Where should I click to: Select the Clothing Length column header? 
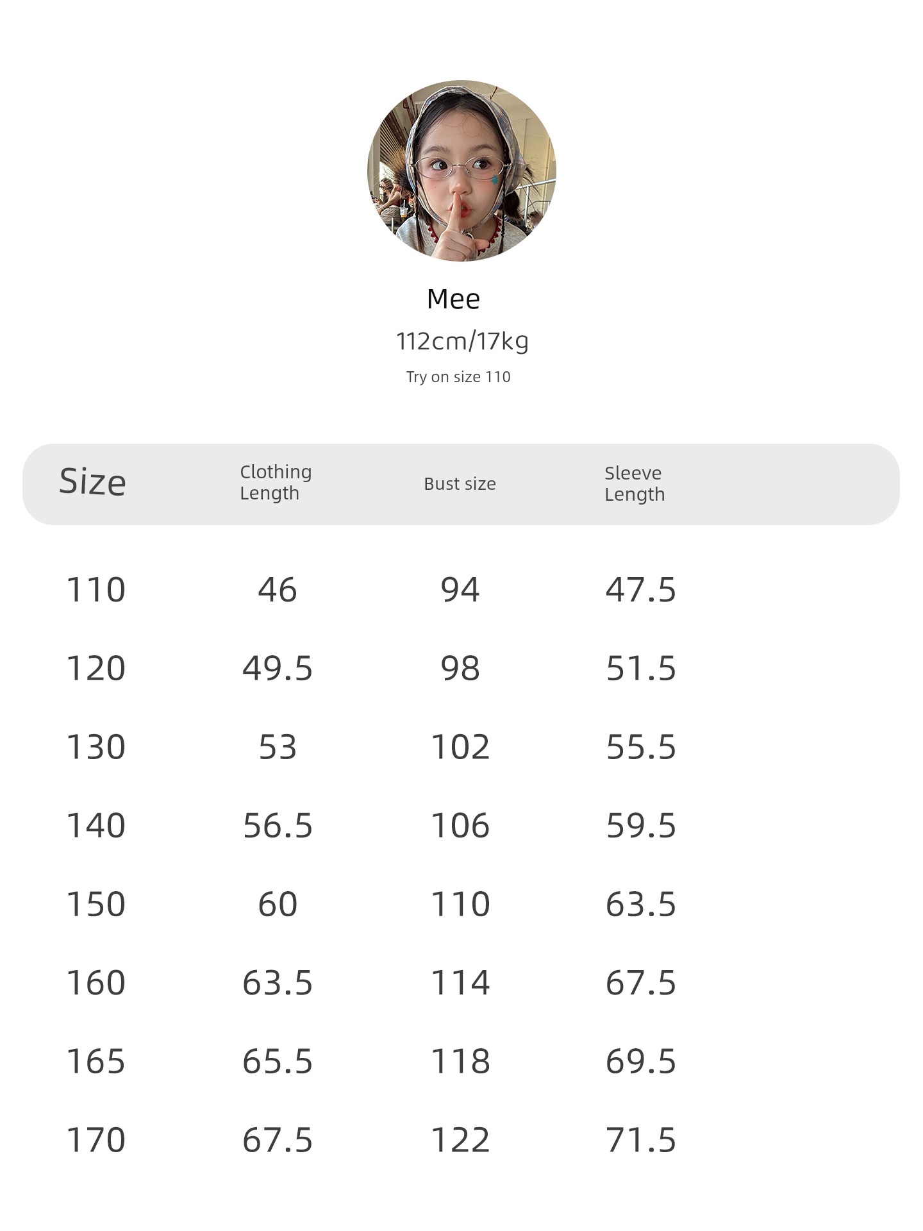pos(276,483)
